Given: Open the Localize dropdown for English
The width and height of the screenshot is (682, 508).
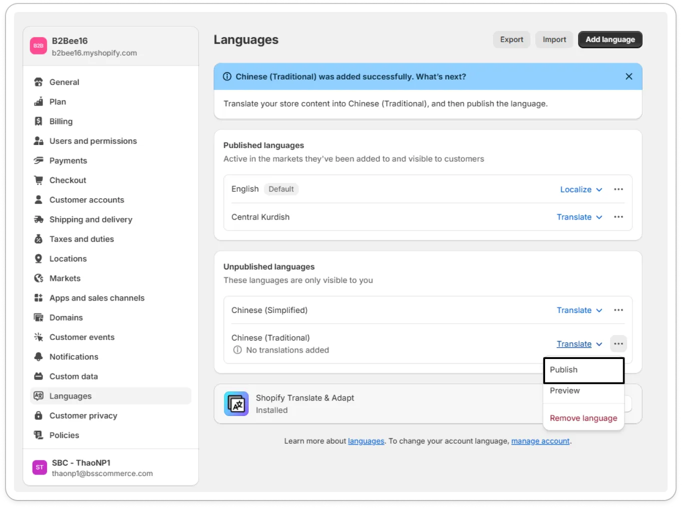Looking at the screenshot, I should point(581,189).
